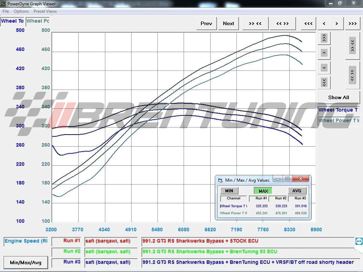Step right with the single '>' button
This screenshot has width=363, height=272.
click(x=337, y=23)
